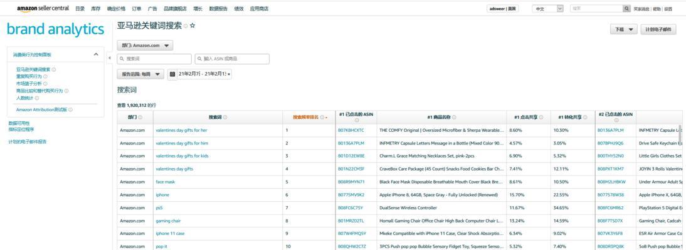686x250 pixels.
Task: Click info icon under #2 已点击的 ASIN header
Action: point(616,121)
